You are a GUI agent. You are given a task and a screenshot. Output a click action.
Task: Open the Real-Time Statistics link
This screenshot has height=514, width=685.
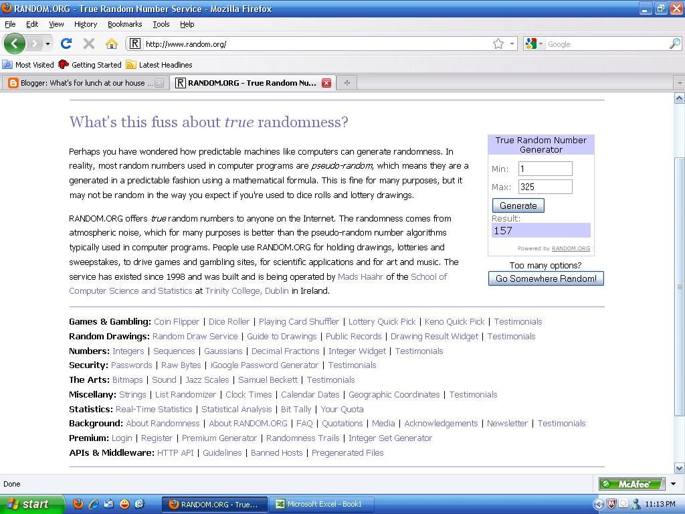[x=154, y=409]
